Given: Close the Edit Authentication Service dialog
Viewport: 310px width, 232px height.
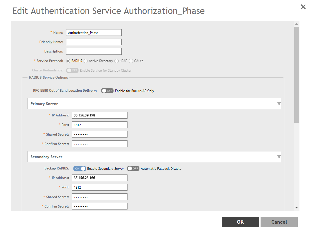Looking at the screenshot, I should pos(303,7).
